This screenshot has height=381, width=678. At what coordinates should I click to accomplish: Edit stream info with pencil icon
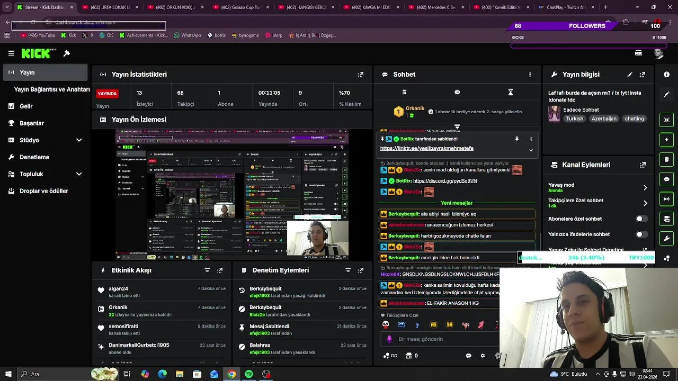630,75
